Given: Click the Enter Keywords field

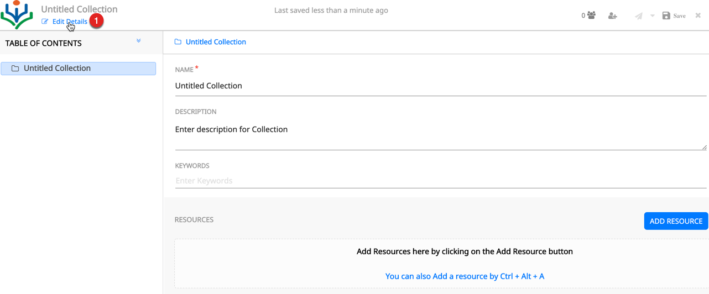Looking at the screenshot, I should [x=440, y=181].
